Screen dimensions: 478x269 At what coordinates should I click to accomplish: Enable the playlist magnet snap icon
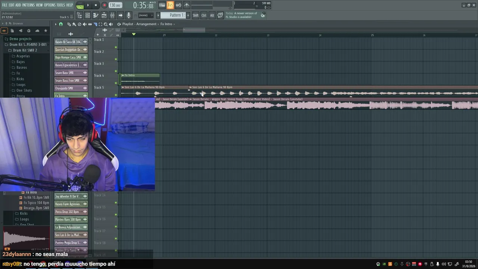pyautogui.click(x=61, y=24)
